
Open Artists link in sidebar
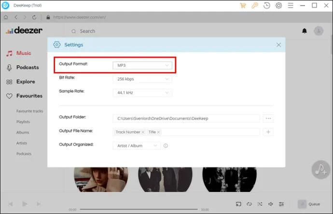pyautogui.click(x=22, y=143)
